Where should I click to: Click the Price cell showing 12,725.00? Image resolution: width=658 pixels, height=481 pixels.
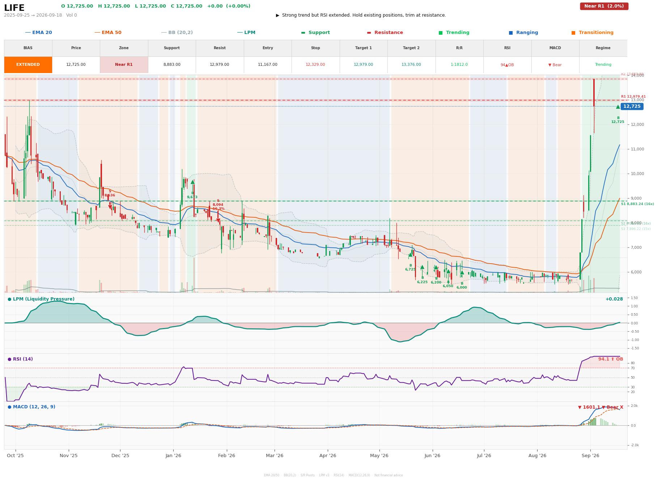coord(76,65)
